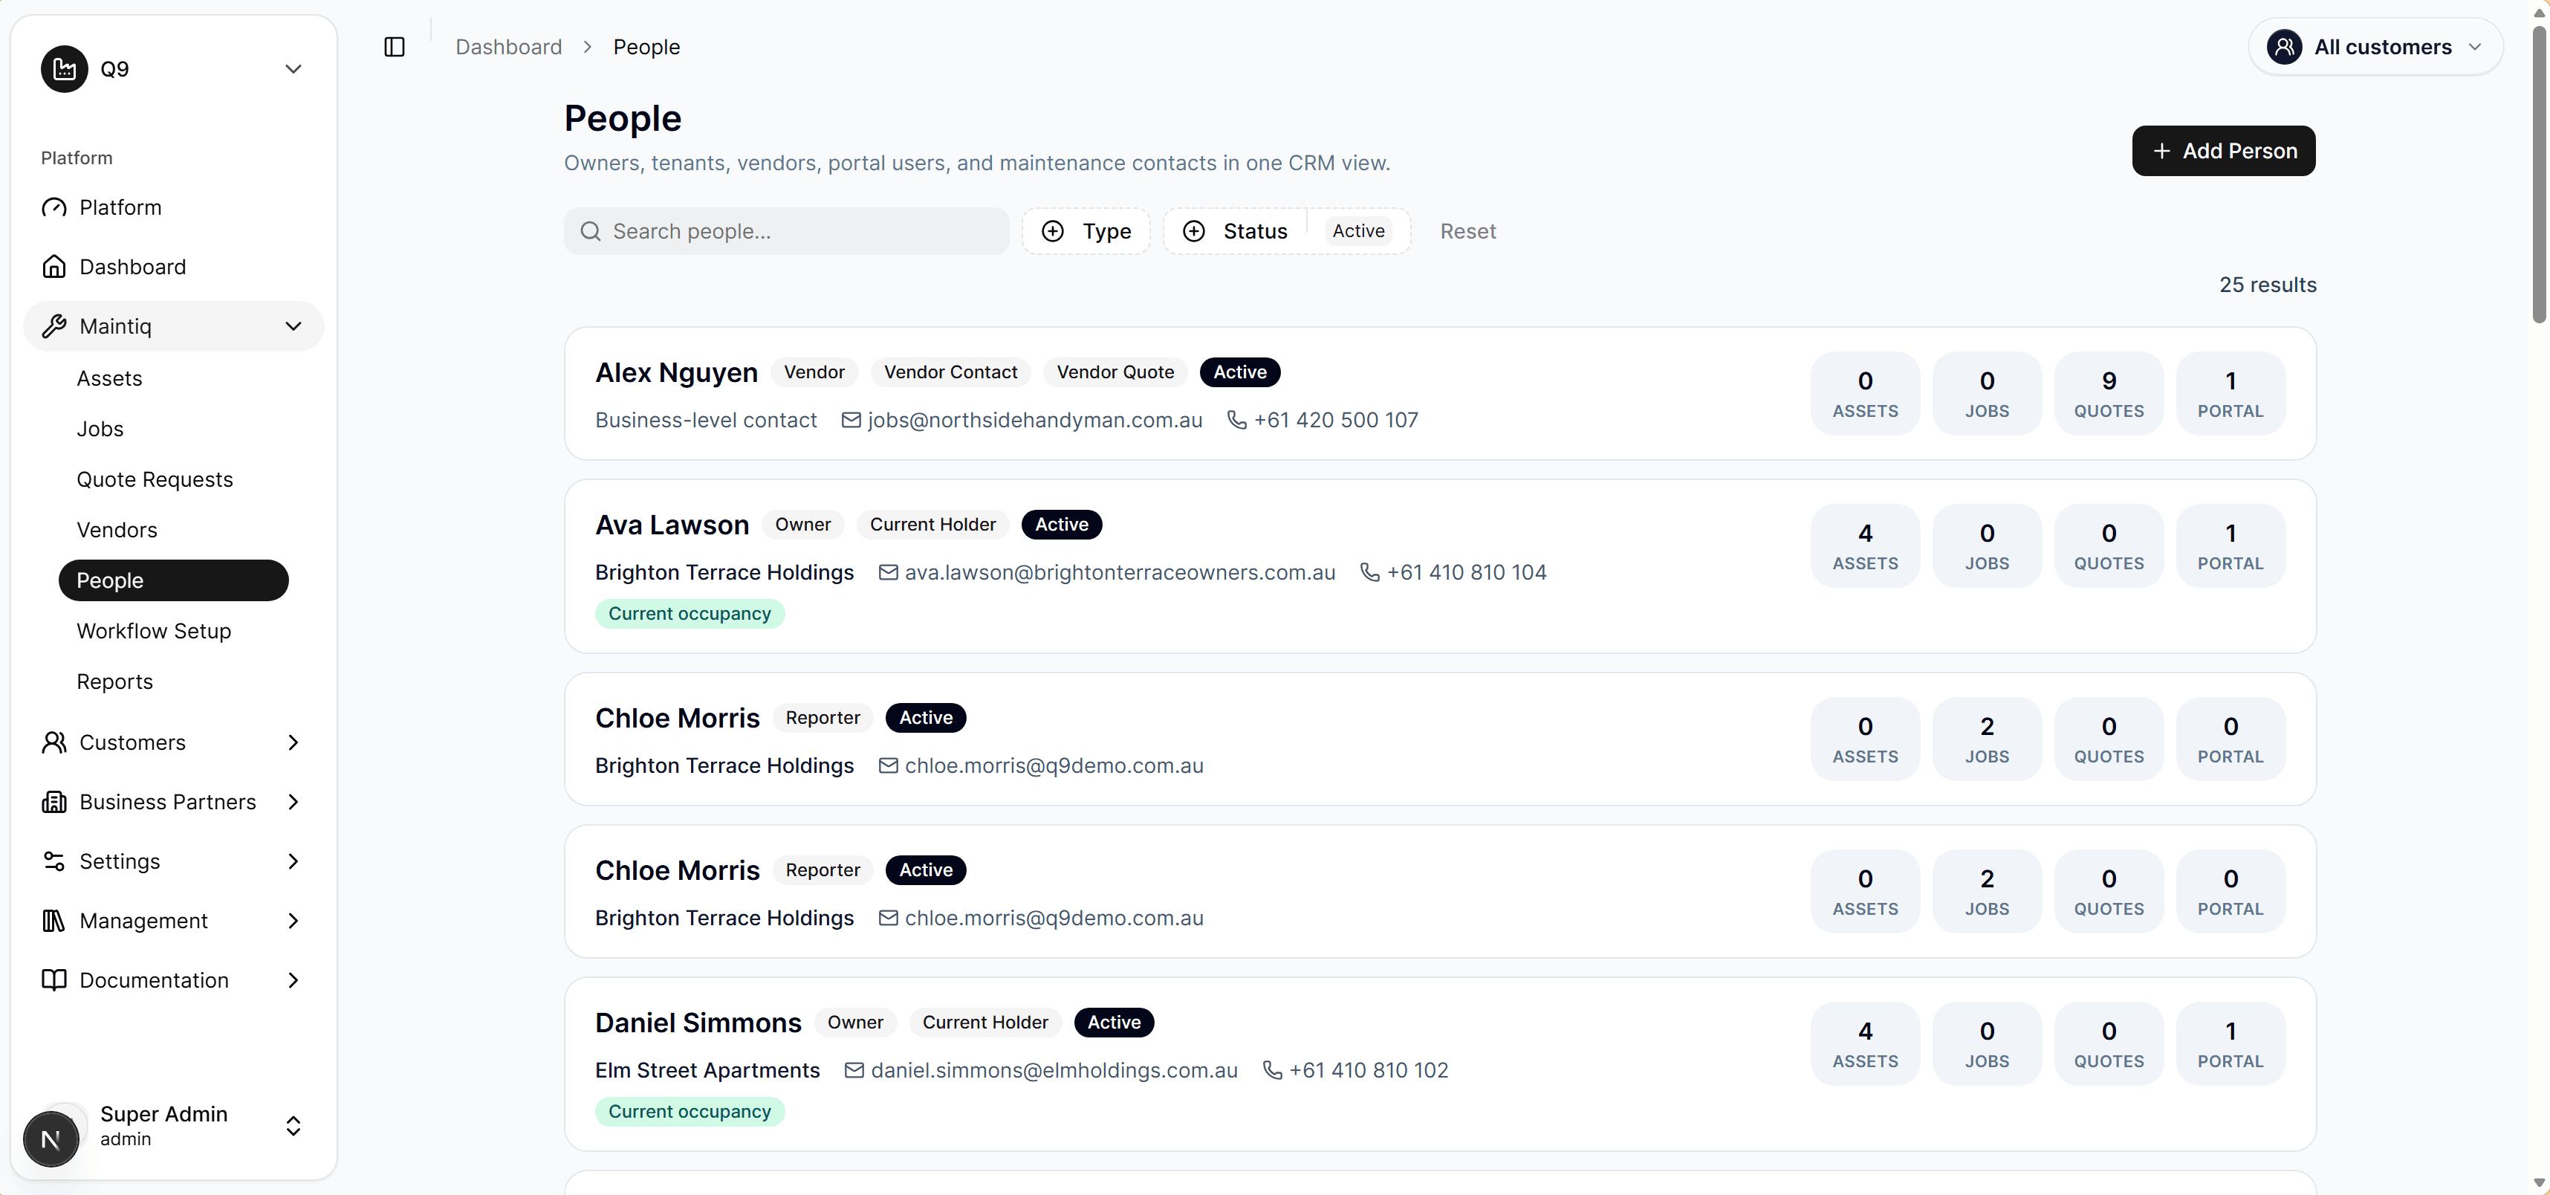The image size is (2550, 1195).
Task: Expand the Business Partners chevron
Action: [x=293, y=801]
